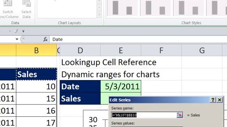Click the formula bar showing Date
The width and height of the screenshot is (227, 127).
[x=138, y=39]
